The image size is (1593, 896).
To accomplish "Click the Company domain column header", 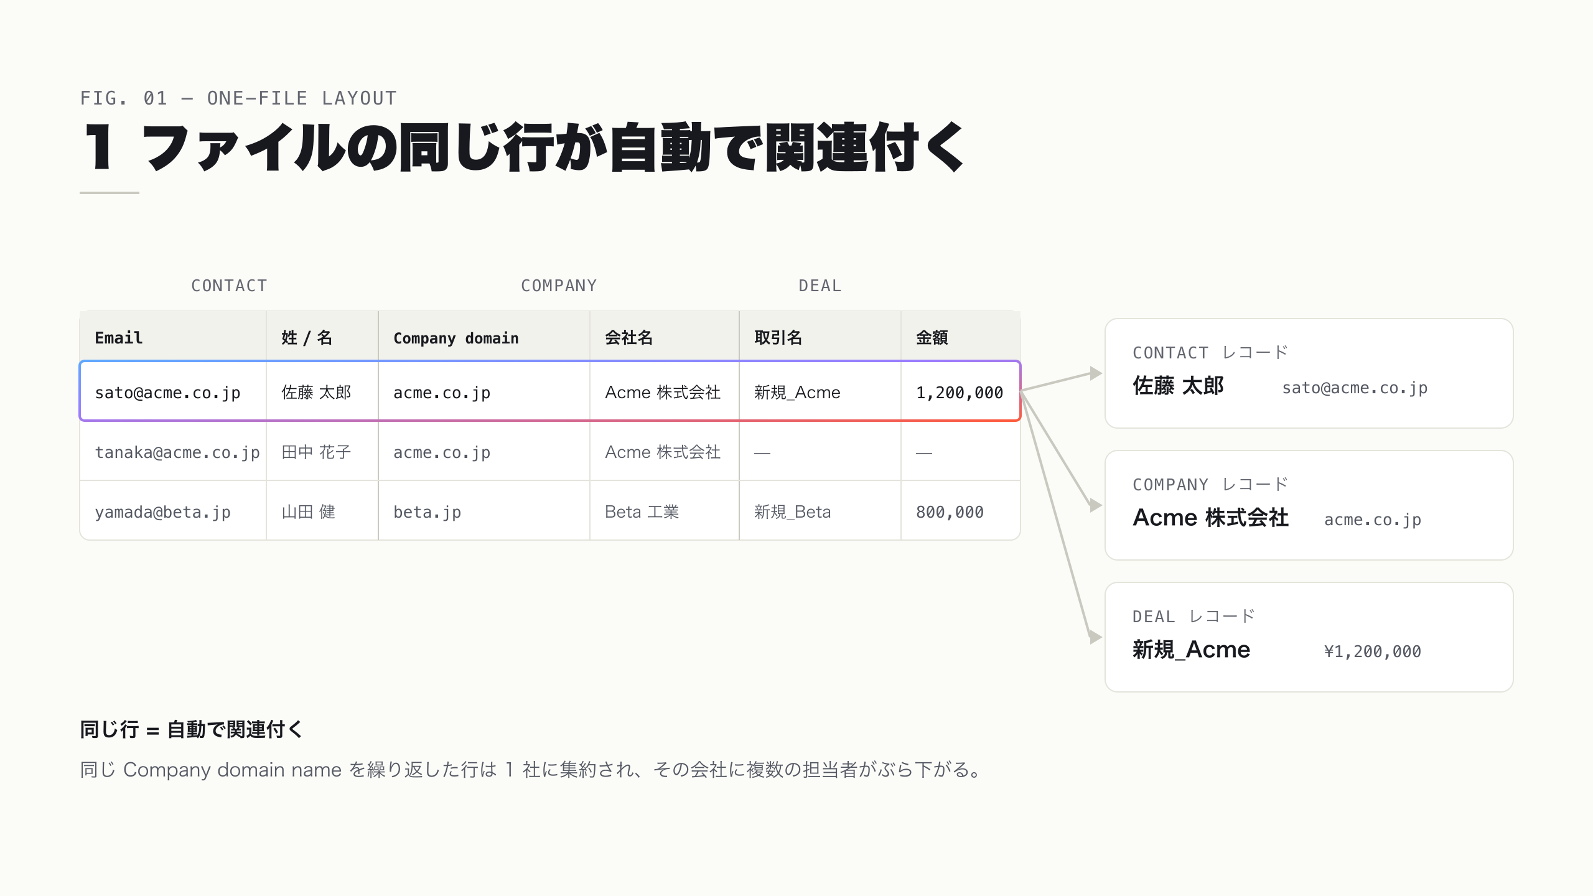I will (x=484, y=337).
